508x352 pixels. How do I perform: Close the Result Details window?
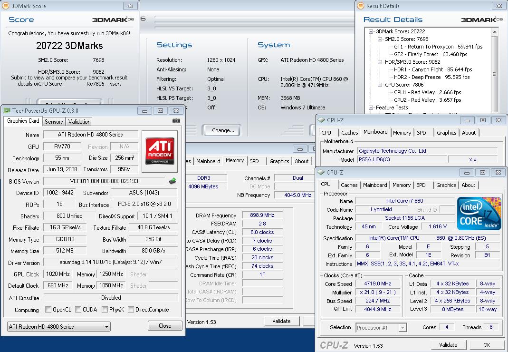499,6
